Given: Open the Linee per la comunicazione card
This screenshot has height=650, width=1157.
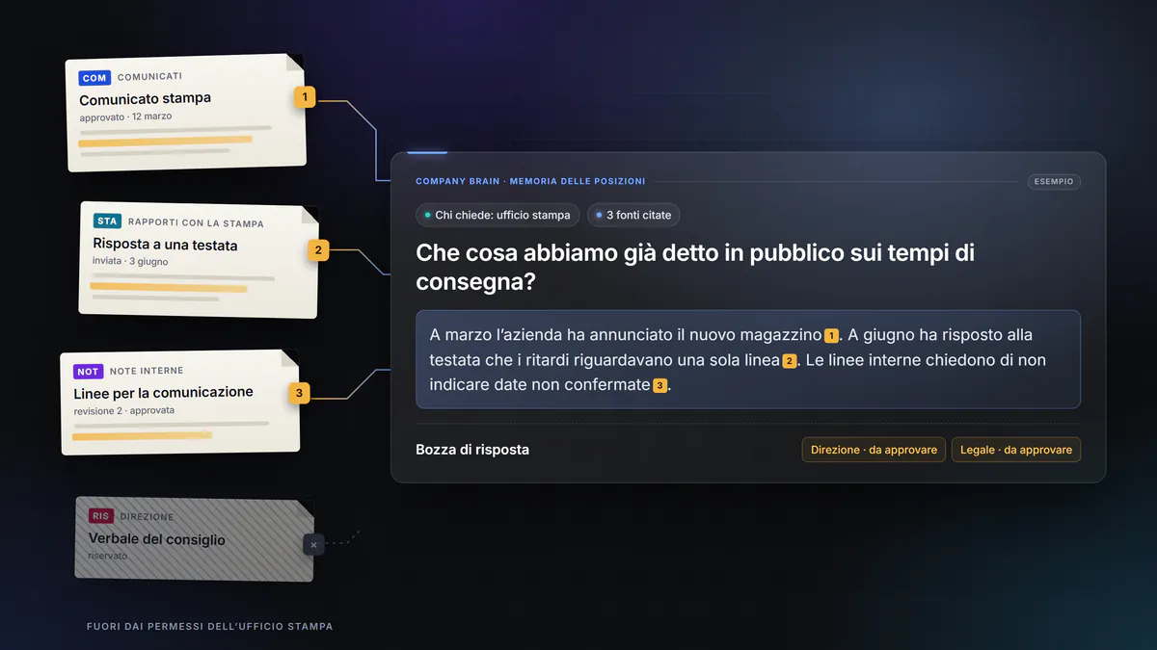Looking at the screenshot, I should click(179, 403).
